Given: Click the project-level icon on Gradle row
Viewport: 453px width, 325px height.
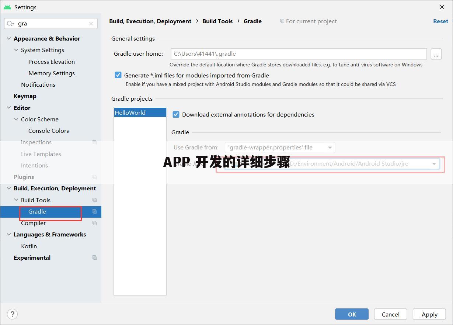Looking at the screenshot, I should click(x=94, y=212).
